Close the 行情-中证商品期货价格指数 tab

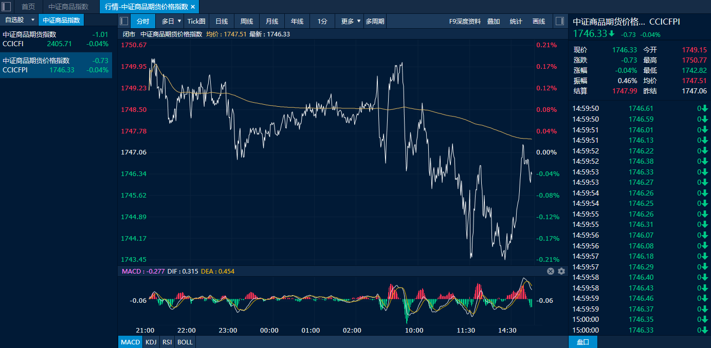(x=193, y=7)
